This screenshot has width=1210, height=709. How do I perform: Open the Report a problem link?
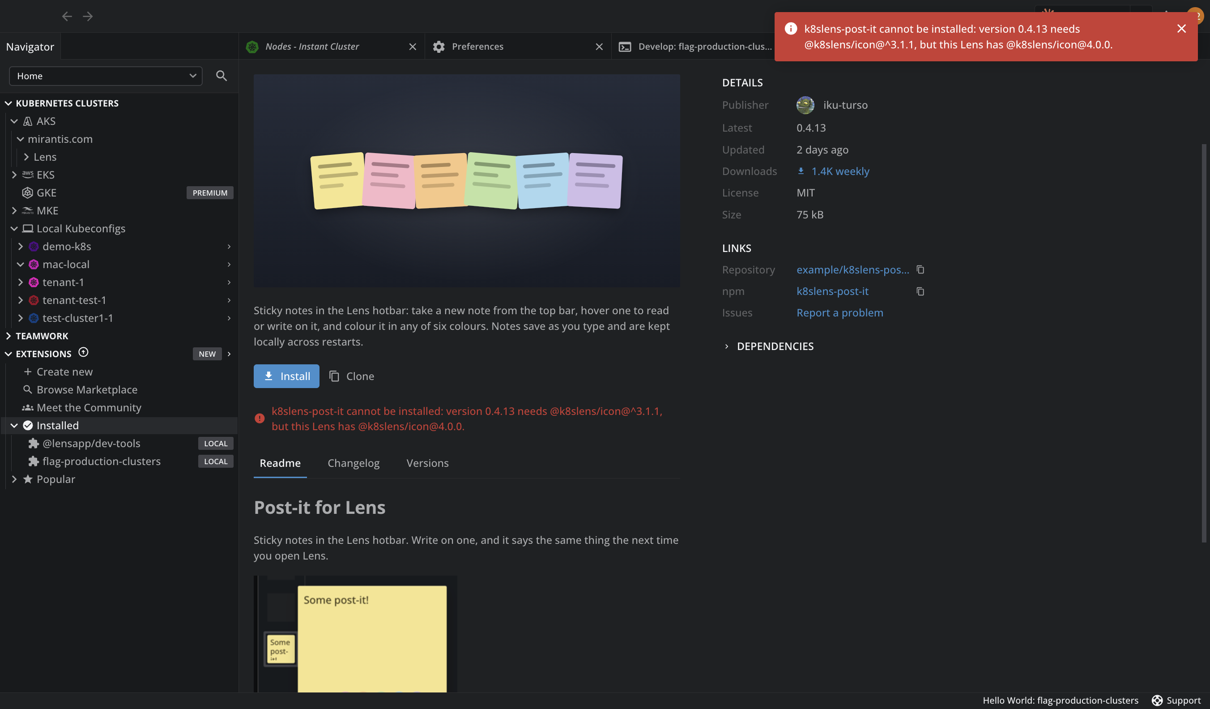tap(840, 313)
